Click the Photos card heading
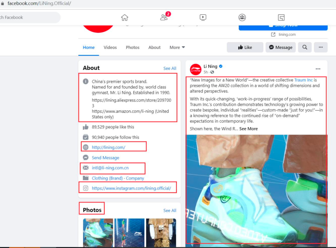This screenshot has height=248, width=336. pos(92,210)
